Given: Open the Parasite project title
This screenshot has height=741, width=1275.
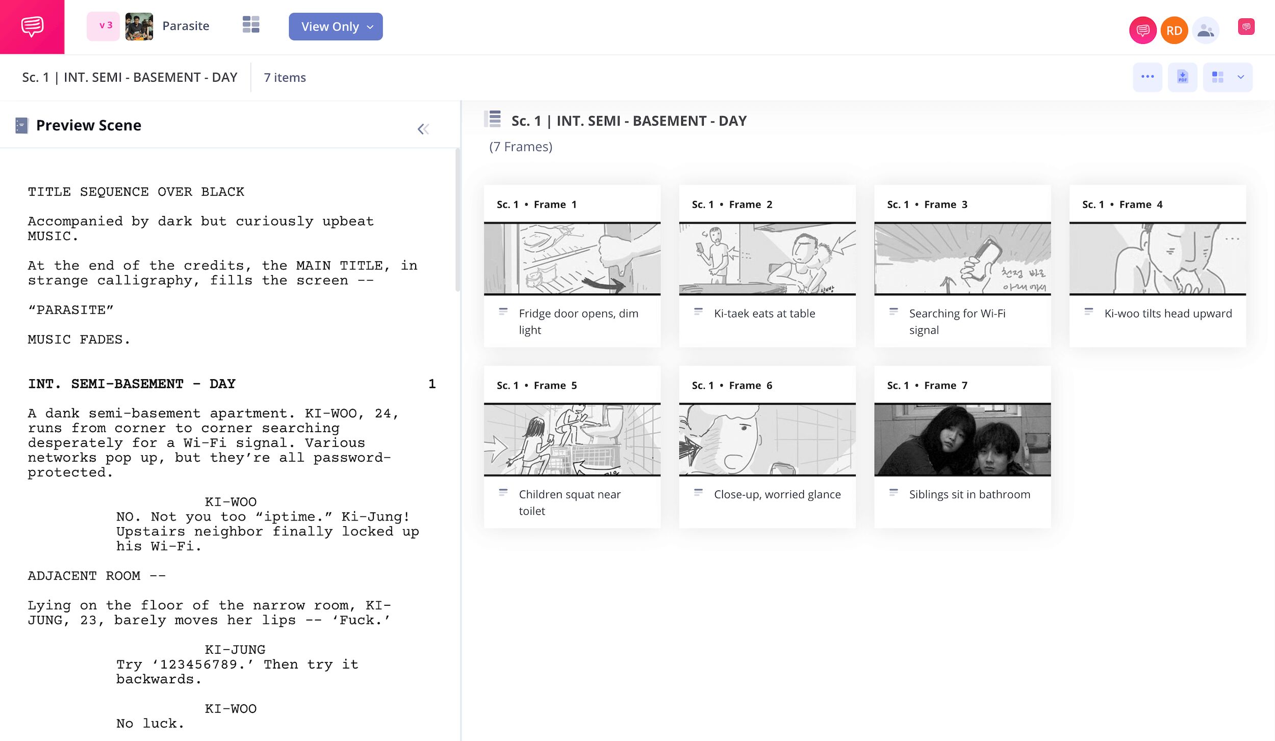Looking at the screenshot, I should point(186,26).
